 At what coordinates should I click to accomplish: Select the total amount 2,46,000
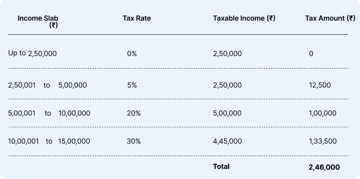[324, 167]
